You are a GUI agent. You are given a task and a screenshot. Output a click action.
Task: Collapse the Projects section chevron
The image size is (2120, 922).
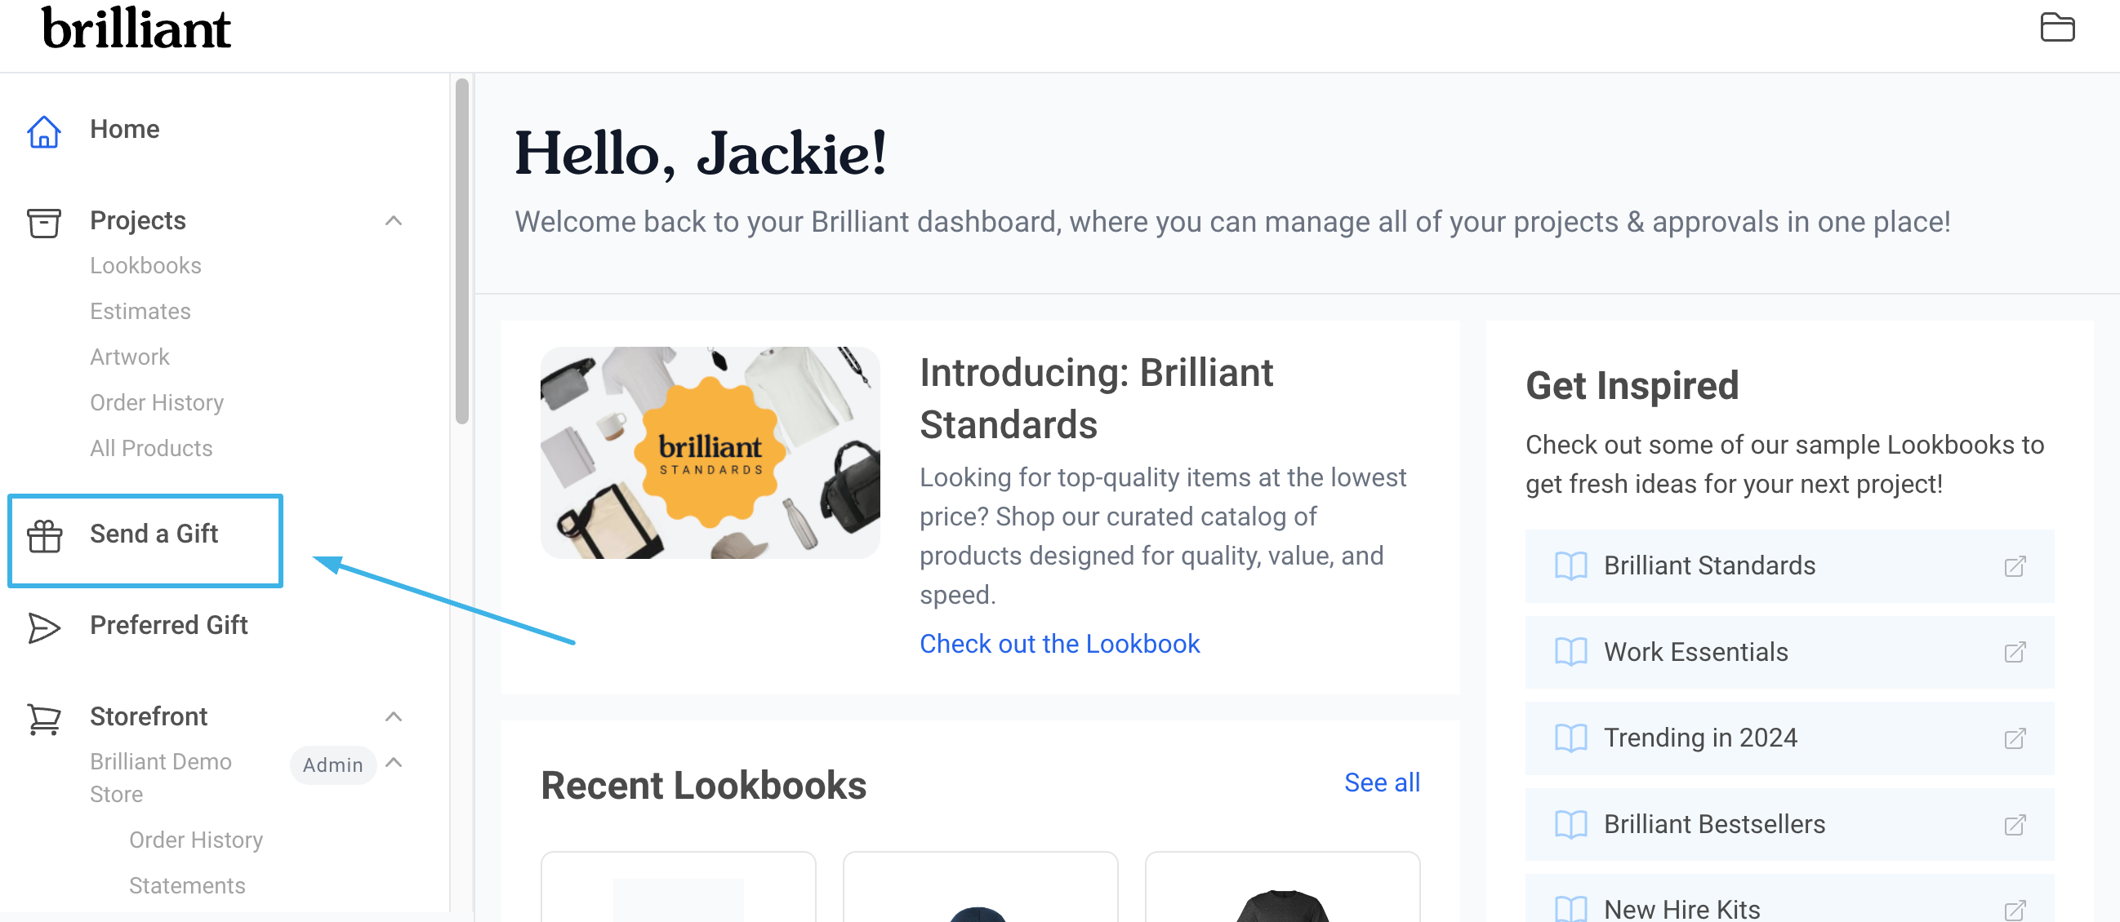[x=394, y=220]
